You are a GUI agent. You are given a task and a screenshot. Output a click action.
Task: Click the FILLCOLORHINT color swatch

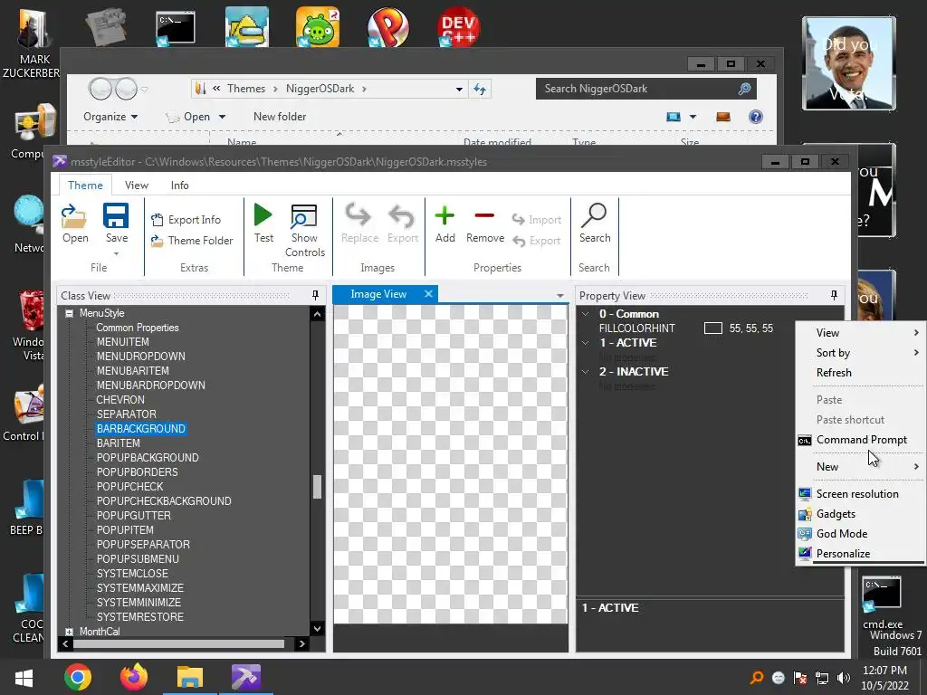(x=713, y=328)
